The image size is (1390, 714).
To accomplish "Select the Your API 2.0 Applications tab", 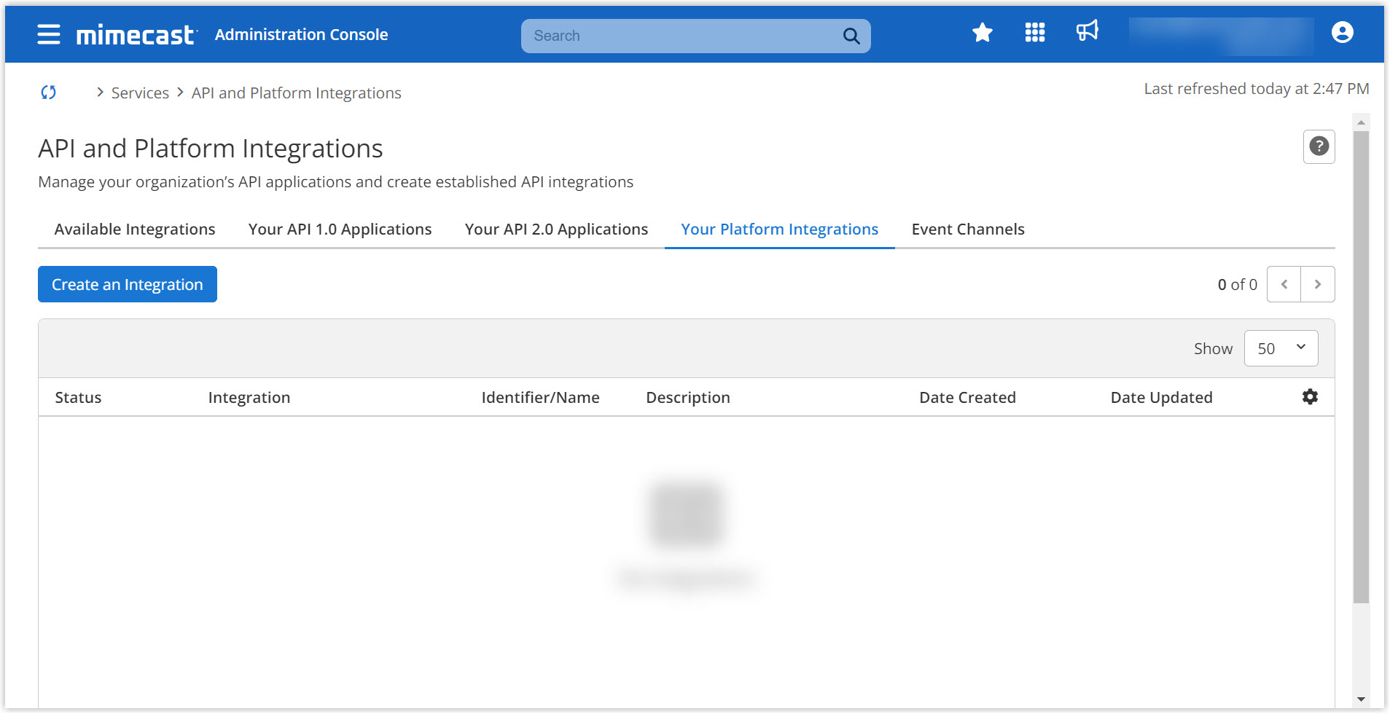I will [x=556, y=229].
